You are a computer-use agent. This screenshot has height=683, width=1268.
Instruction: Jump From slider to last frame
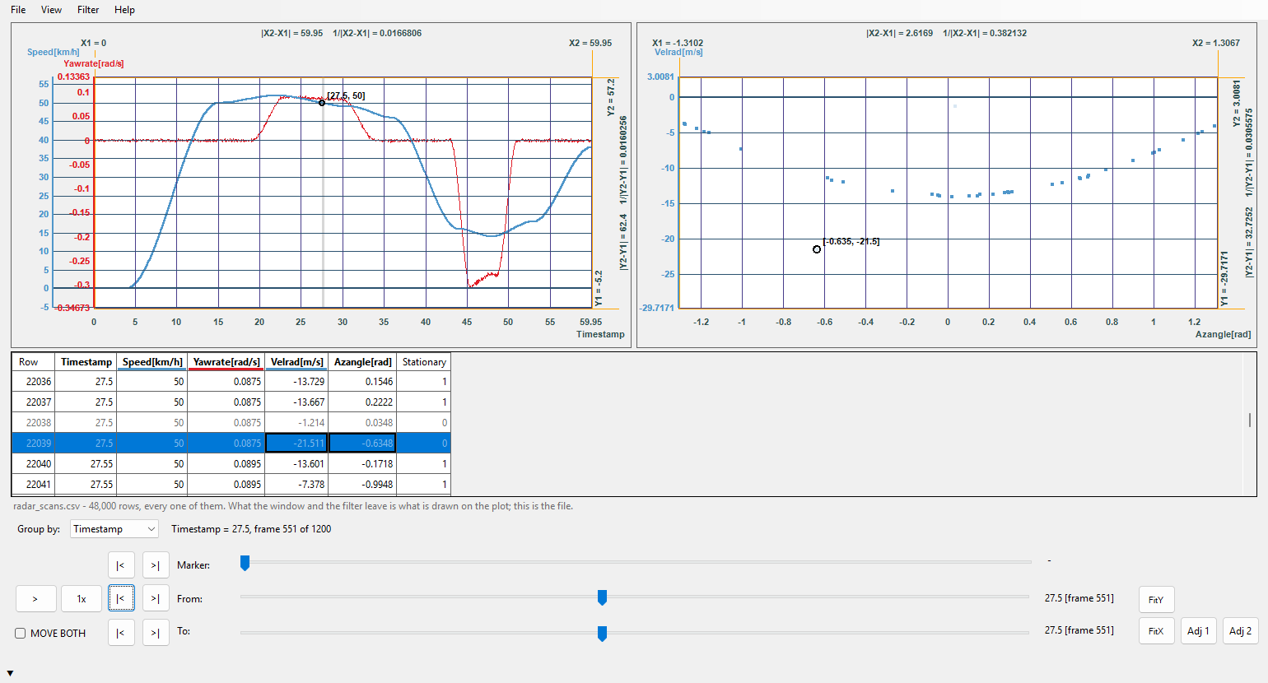point(156,598)
